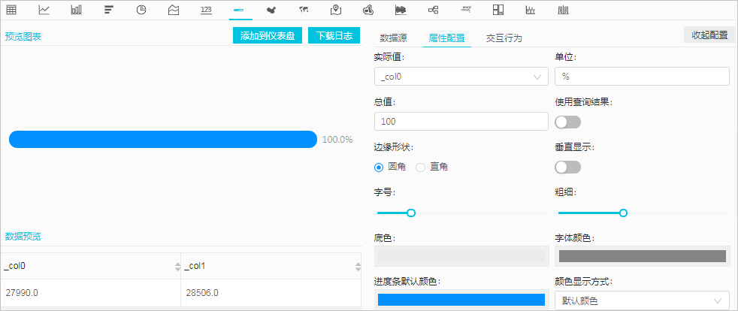The width and height of the screenshot is (738, 311).
Task: Select the table chart type icon
Action: coord(11,10)
